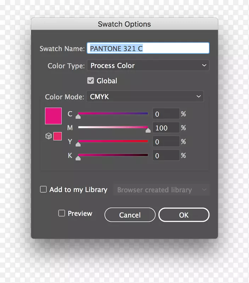249x283 pixels.
Task: Click the Cyan (C) slider handle
Action: 78,116
